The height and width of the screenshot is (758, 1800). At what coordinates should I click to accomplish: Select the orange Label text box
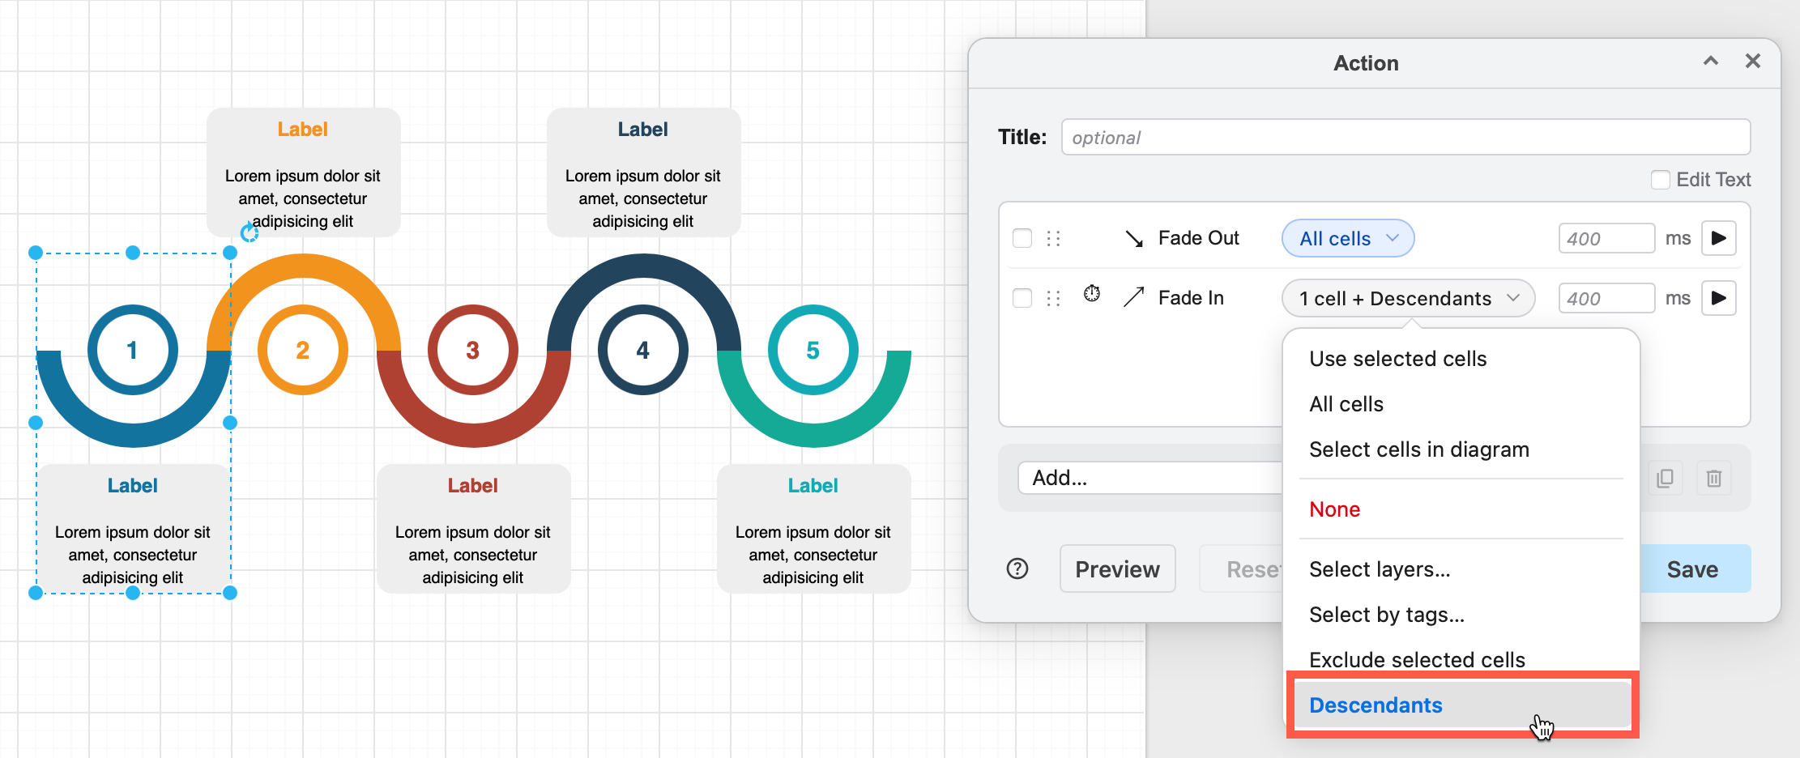(x=304, y=172)
